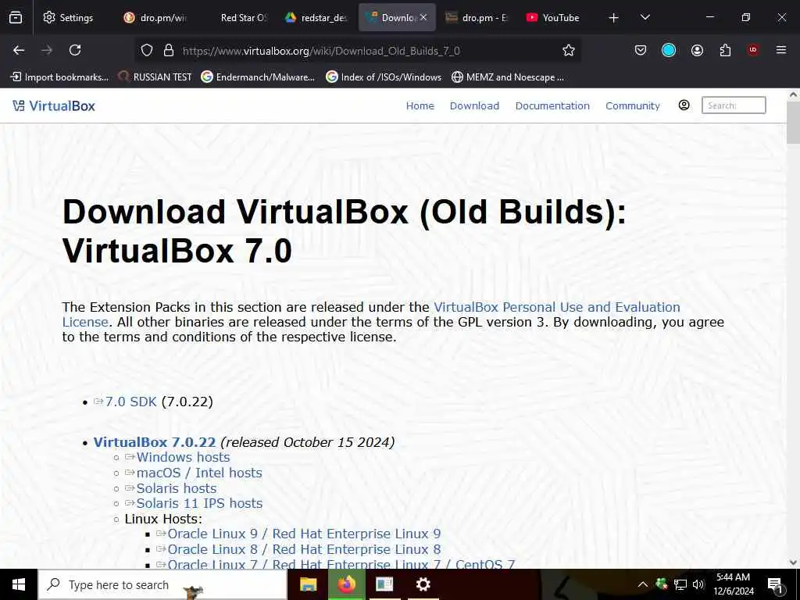This screenshot has height=600, width=800.
Task: Click the VirtualBox logo
Action: [x=54, y=105]
